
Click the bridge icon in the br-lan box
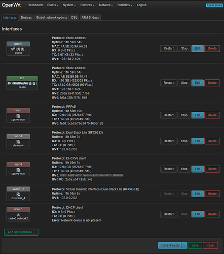point(9,83)
